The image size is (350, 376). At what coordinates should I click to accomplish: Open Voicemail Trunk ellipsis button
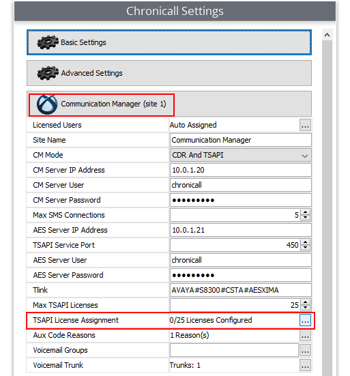click(305, 365)
